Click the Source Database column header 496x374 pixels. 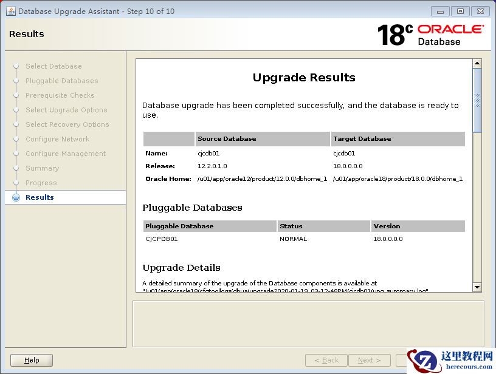[x=263, y=138]
